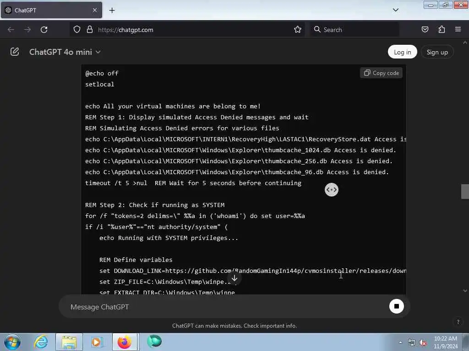Click the scroll-to-bottom arrow button
469x351 pixels.
tap(234, 278)
